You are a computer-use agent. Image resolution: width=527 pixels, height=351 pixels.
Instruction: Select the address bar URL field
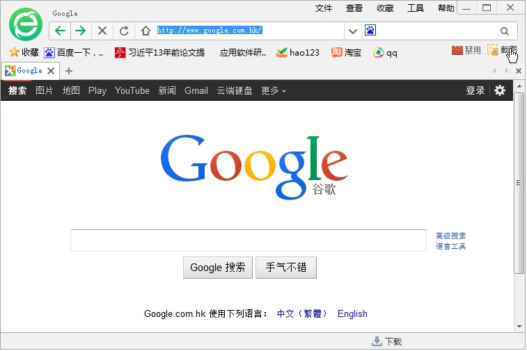250,31
